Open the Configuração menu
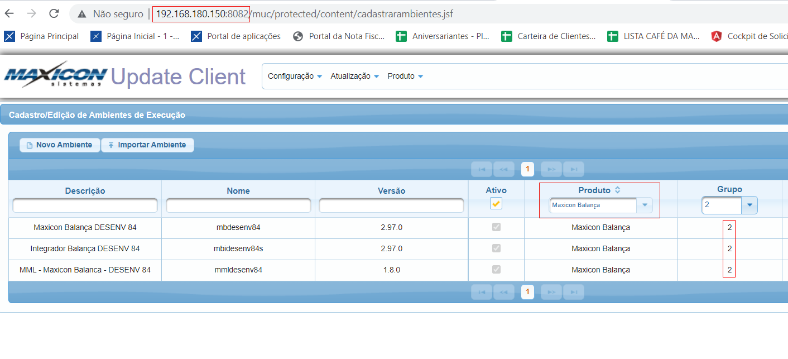 pyautogui.click(x=295, y=76)
